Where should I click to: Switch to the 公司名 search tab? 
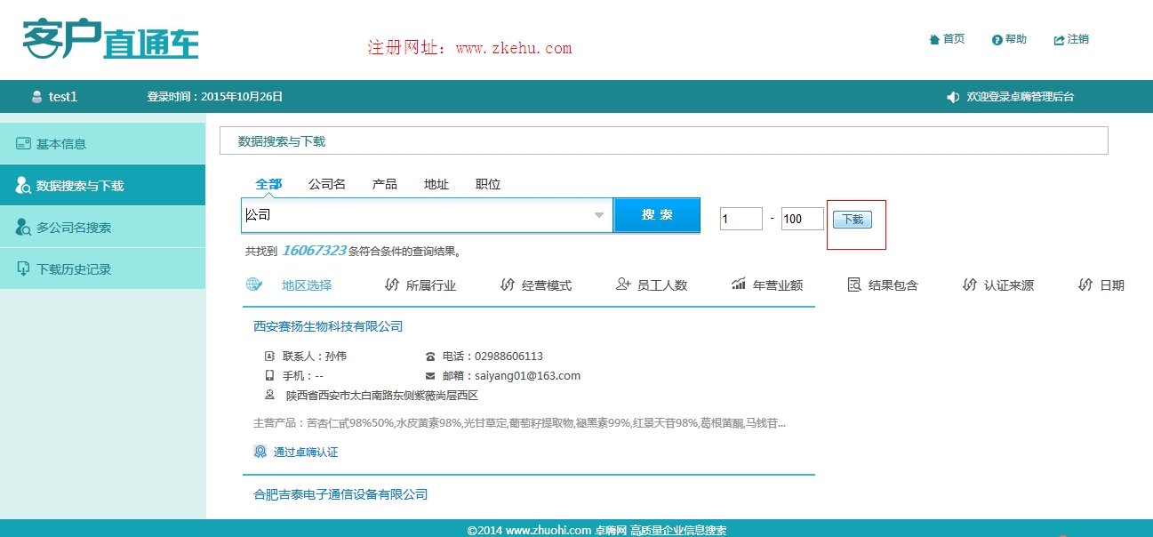click(x=326, y=184)
